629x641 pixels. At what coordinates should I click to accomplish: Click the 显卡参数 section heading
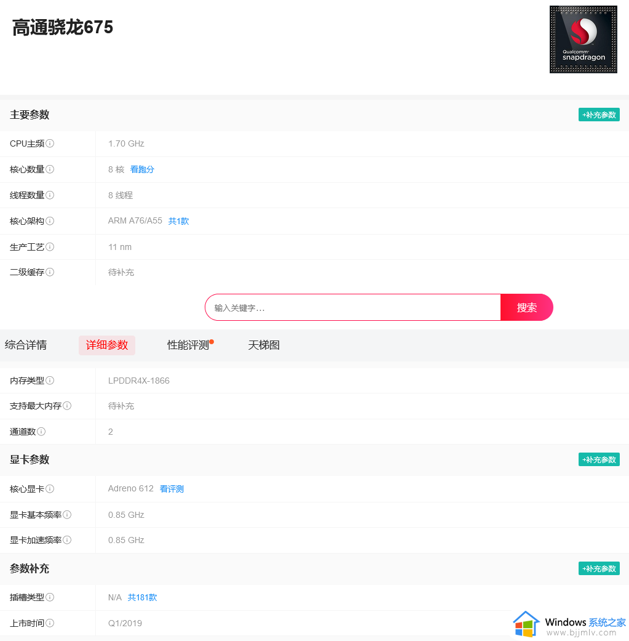[x=30, y=459]
